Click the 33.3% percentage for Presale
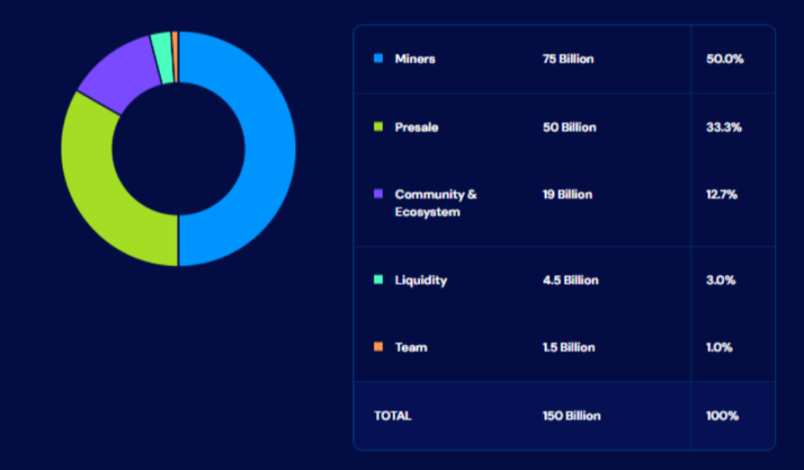The width and height of the screenshot is (804, 470). (x=723, y=127)
